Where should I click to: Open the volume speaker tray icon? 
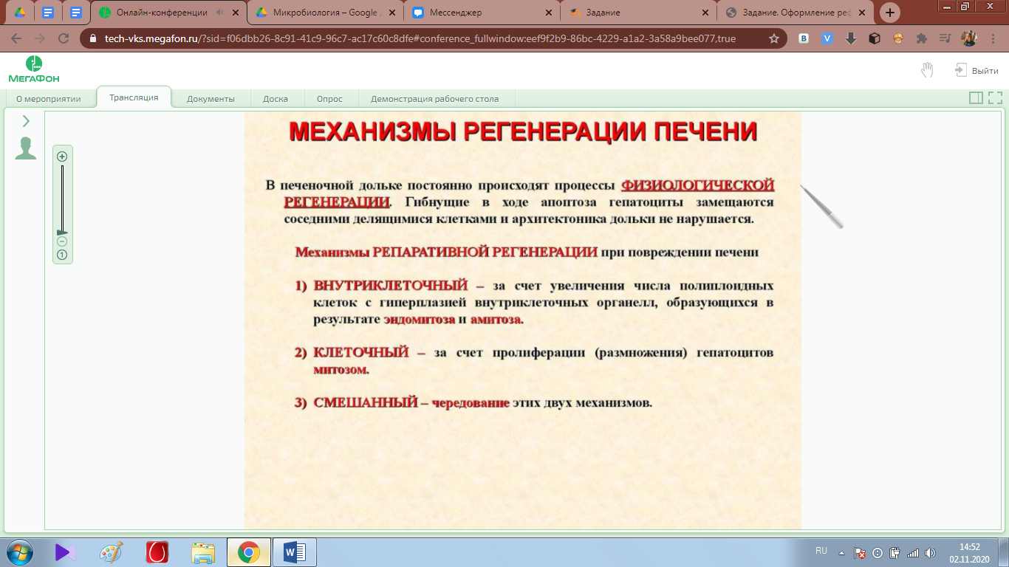(x=930, y=552)
